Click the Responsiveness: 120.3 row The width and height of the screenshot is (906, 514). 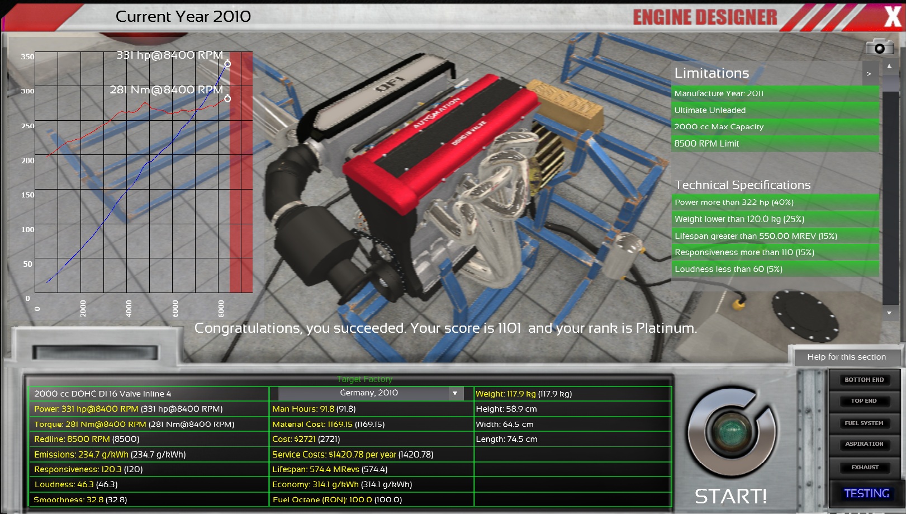(149, 469)
